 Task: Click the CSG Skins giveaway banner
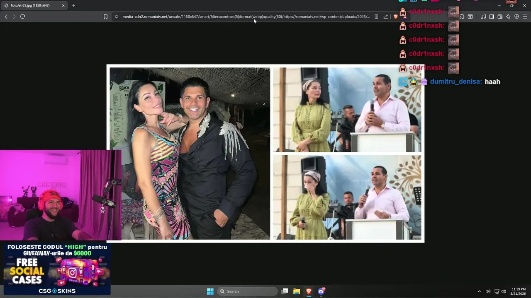[57, 269]
